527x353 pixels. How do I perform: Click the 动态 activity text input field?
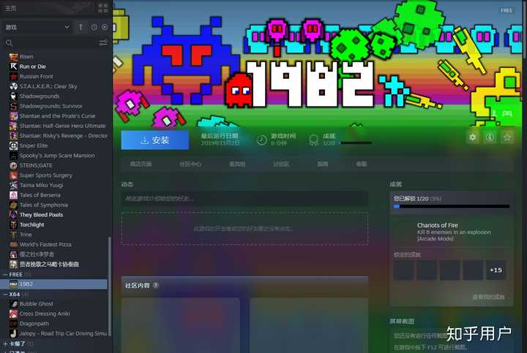244,199
